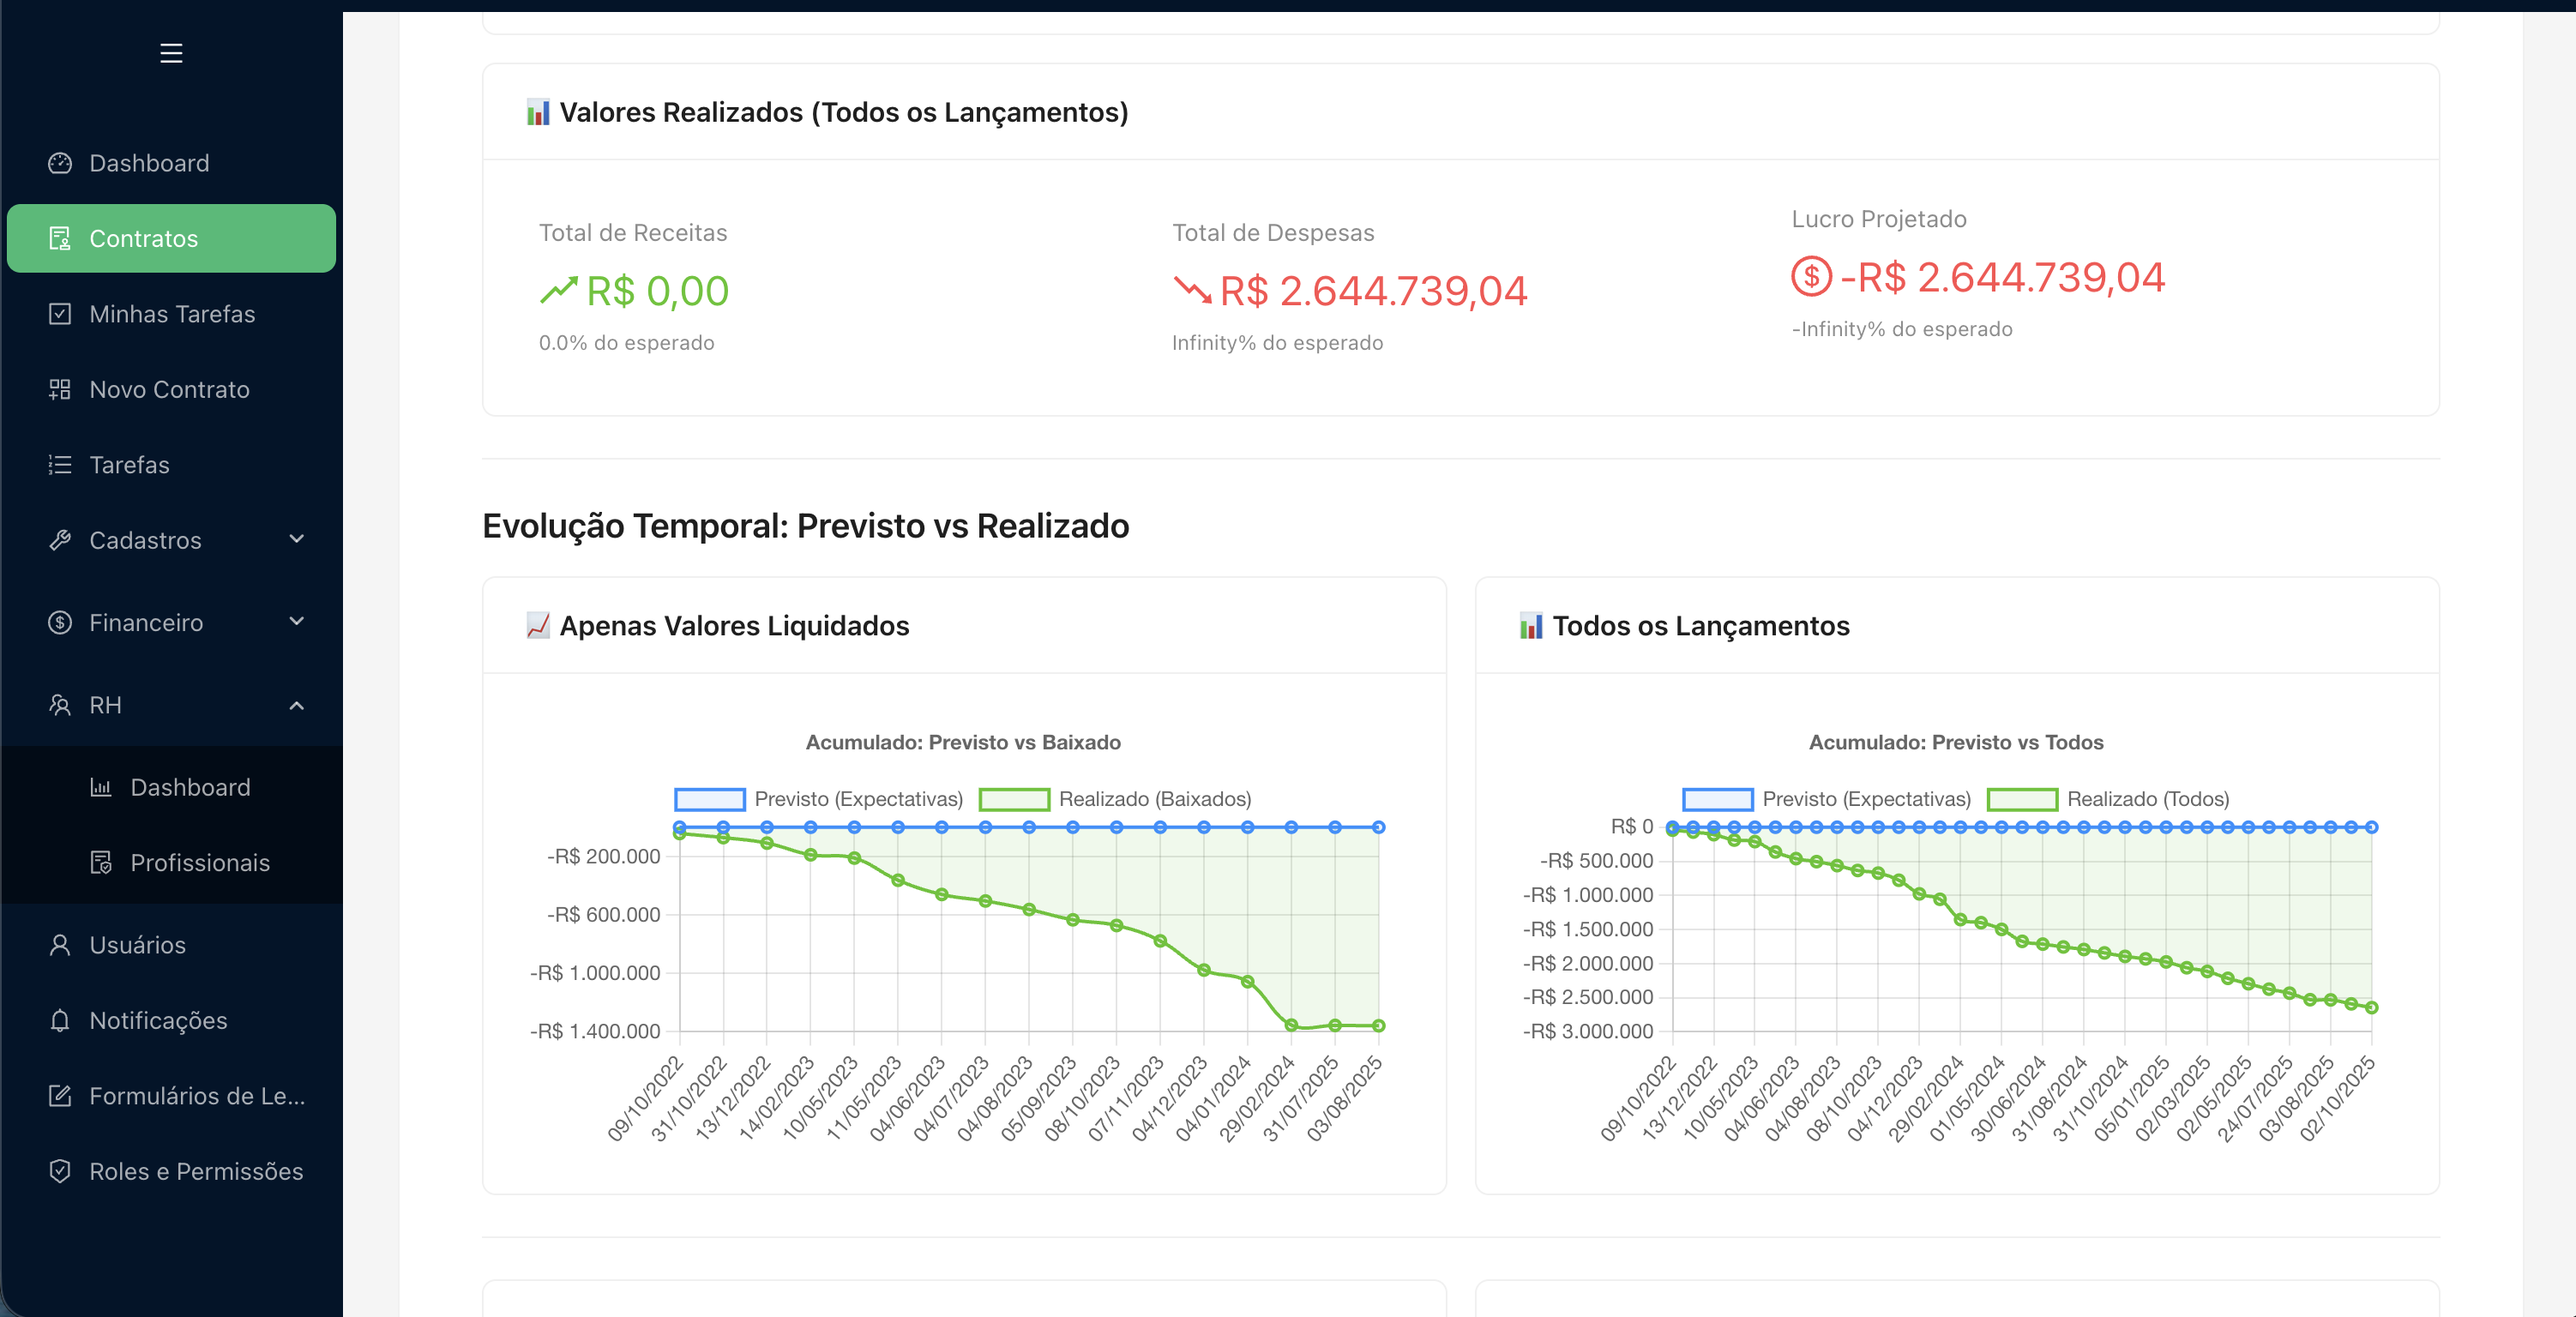Click the Notificações bell icon
Image resolution: width=2576 pixels, height=1317 pixels.
pos(60,1020)
